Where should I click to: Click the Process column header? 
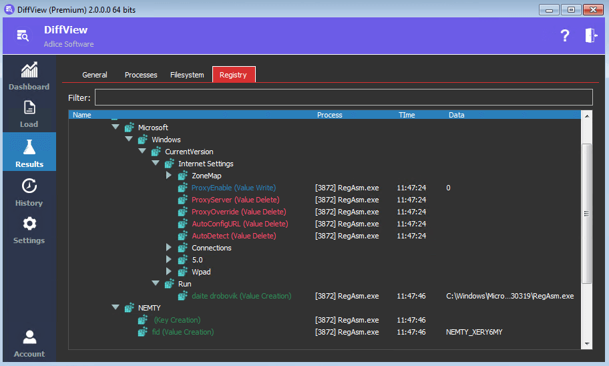tap(330, 115)
